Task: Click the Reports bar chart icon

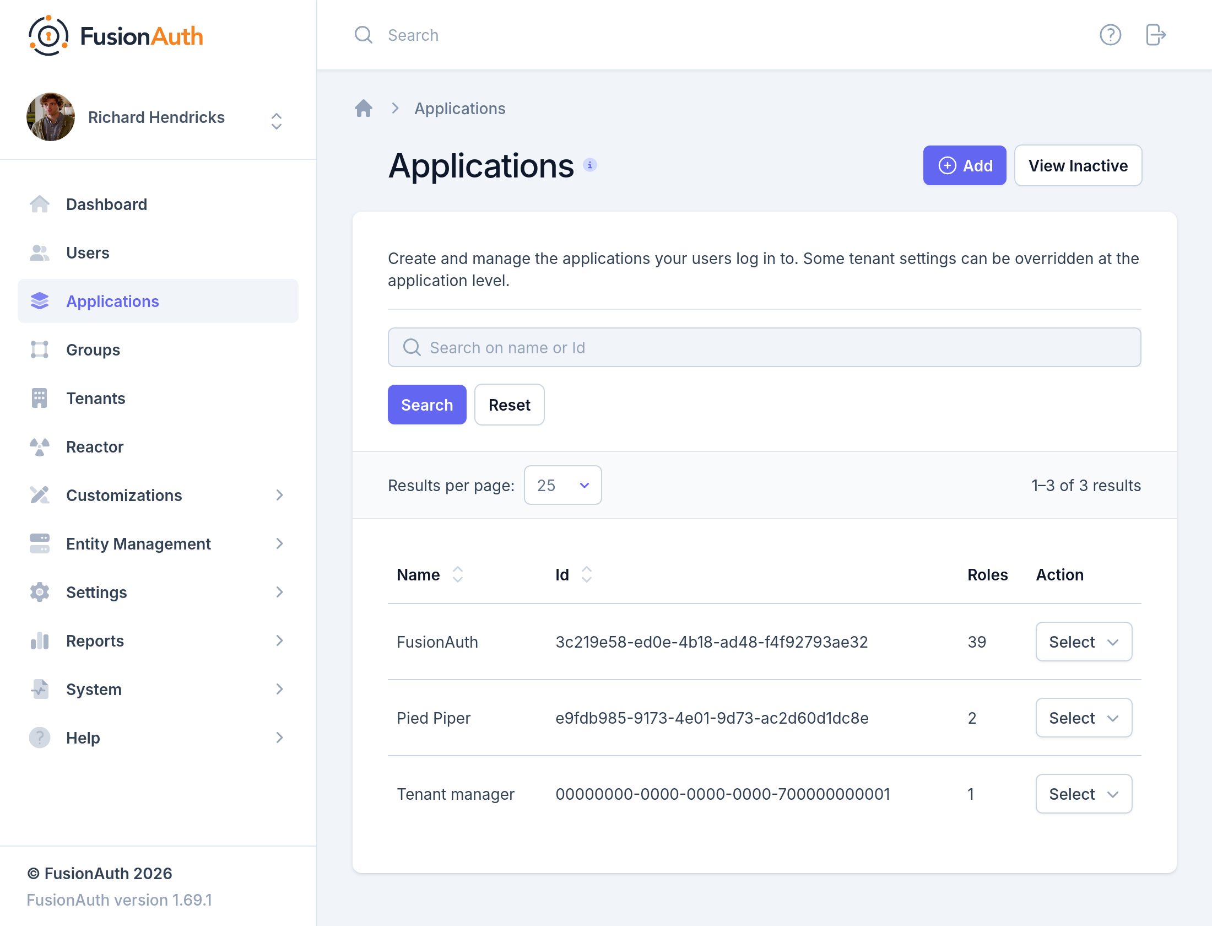Action: (40, 640)
